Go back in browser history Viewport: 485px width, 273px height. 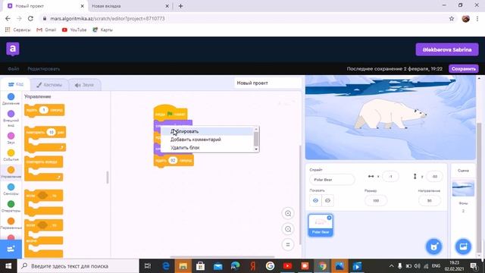pyautogui.click(x=8, y=18)
